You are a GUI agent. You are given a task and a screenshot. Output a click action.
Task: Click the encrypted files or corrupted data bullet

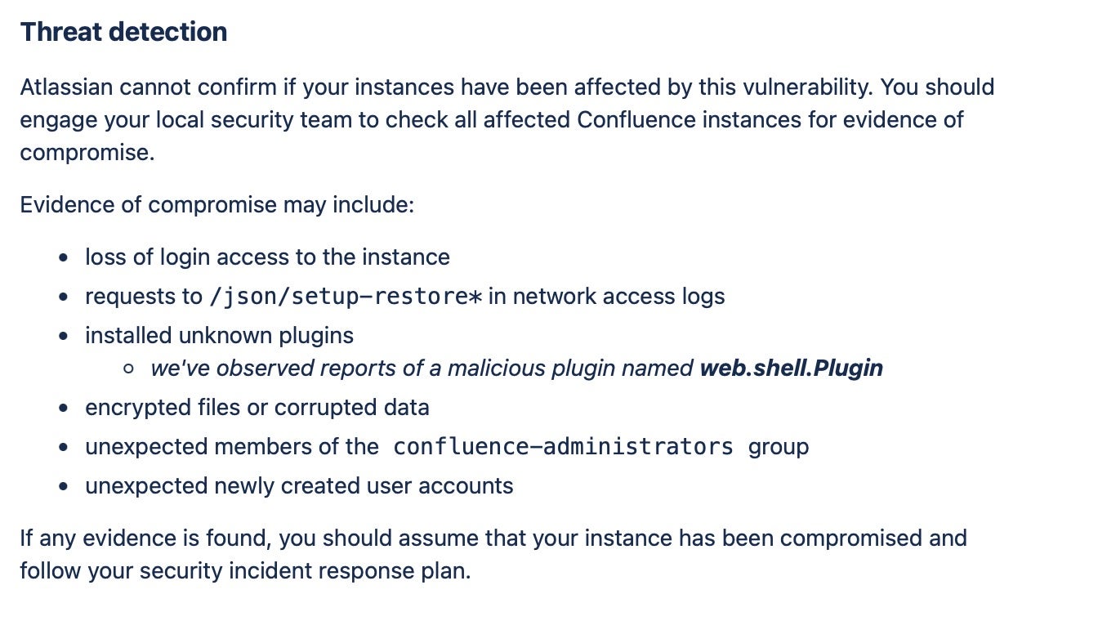click(257, 408)
